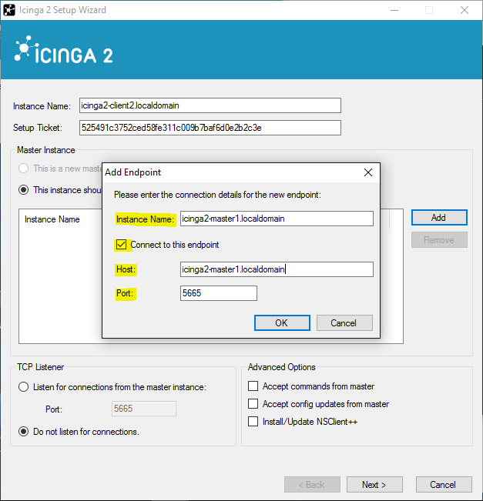Choose Listen for connections from master instance
Screen dimensions: 483x501
24,387
